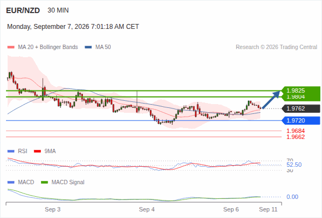Click the blue upward trend arrow

[x=271, y=100]
